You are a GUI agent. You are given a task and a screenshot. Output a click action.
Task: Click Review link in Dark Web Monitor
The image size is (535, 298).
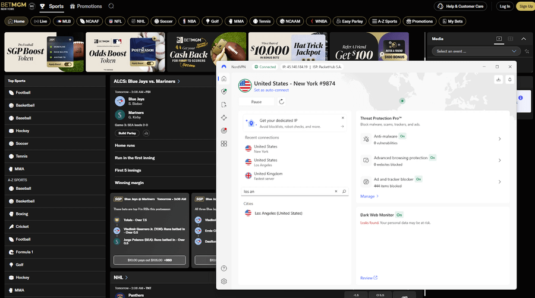pyautogui.click(x=369, y=278)
